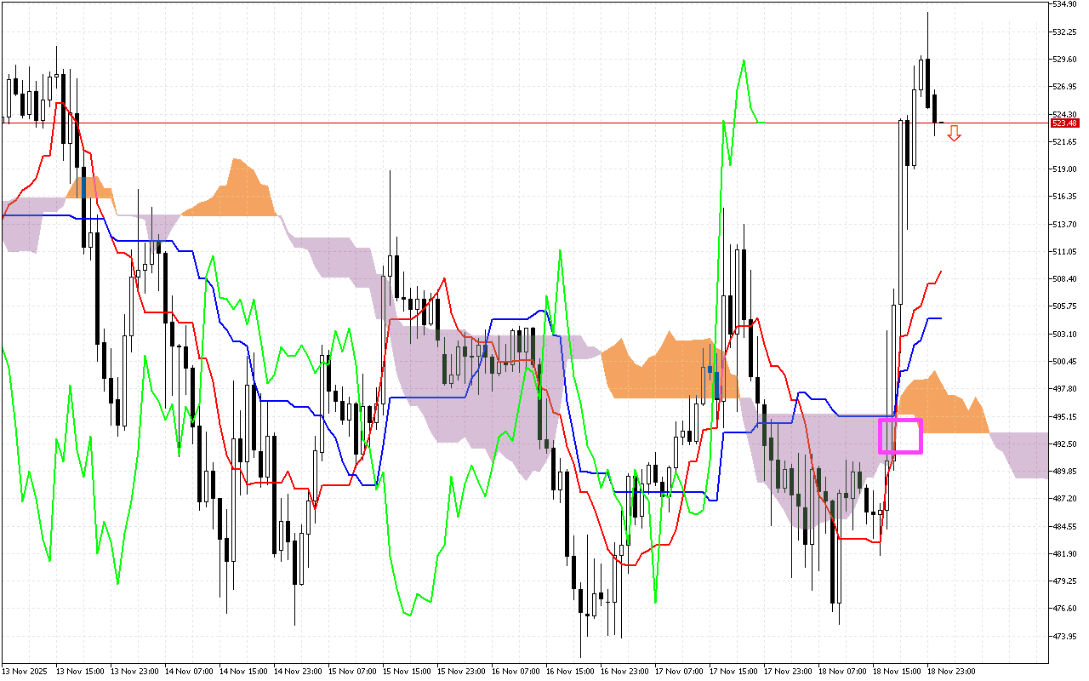The image size is (1089, 681).
Task: Click the 534.90 price axis label
Action: (x=1065, y=4)
